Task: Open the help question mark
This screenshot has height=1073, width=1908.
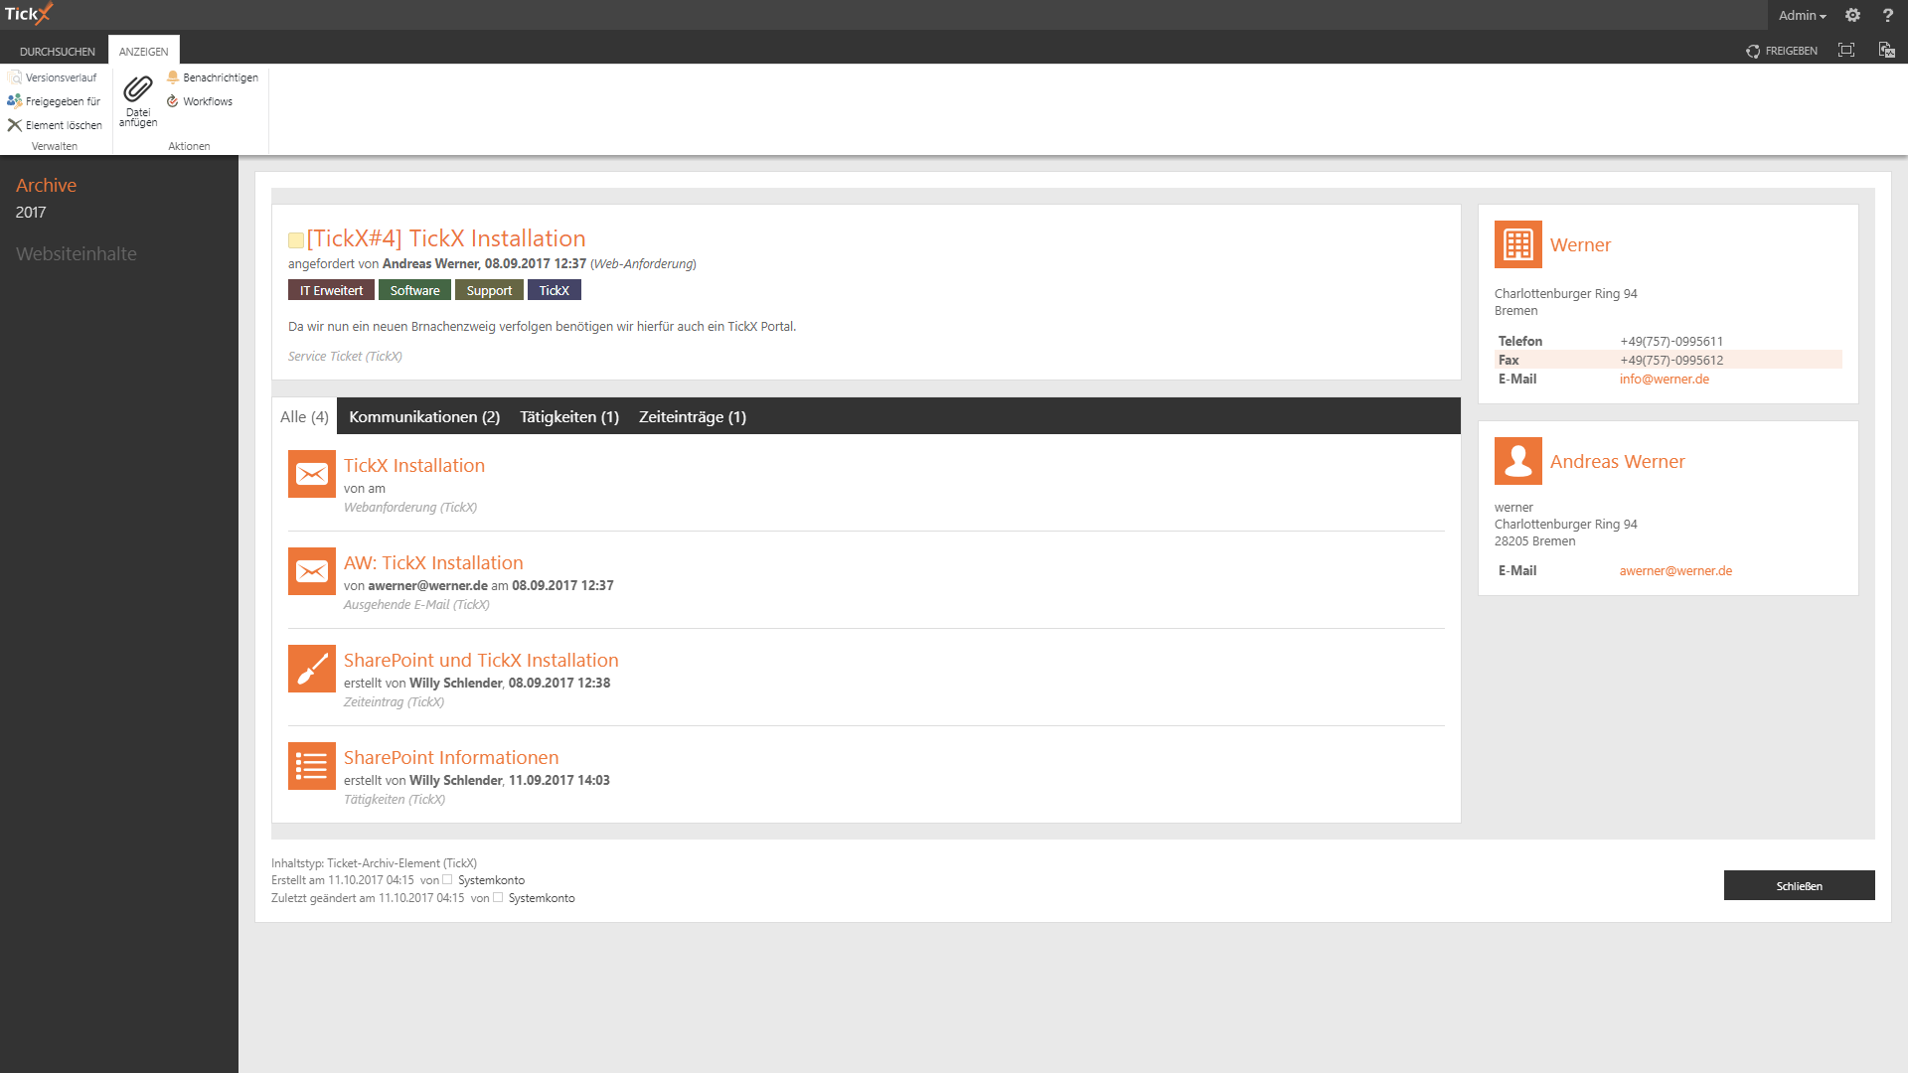Action: (1887, 15)
